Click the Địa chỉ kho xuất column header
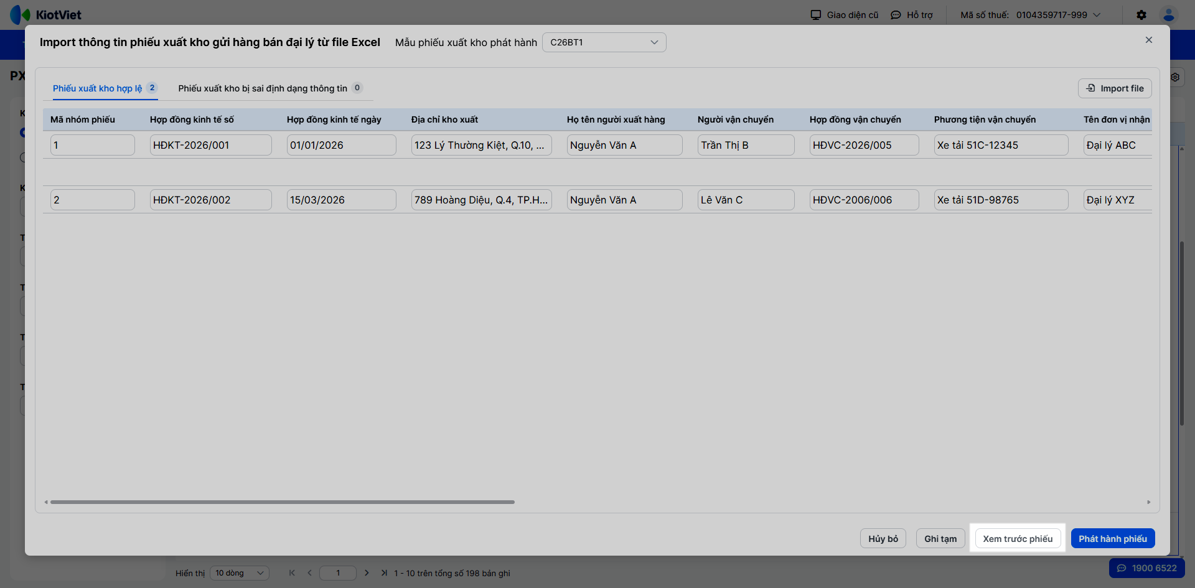The height and width of the screenshot is (588, 1195). (x=444, y=119)
